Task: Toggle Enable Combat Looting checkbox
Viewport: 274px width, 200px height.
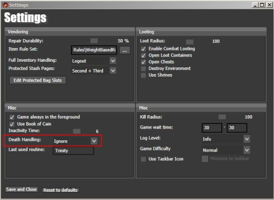Action: pos(143,49)
